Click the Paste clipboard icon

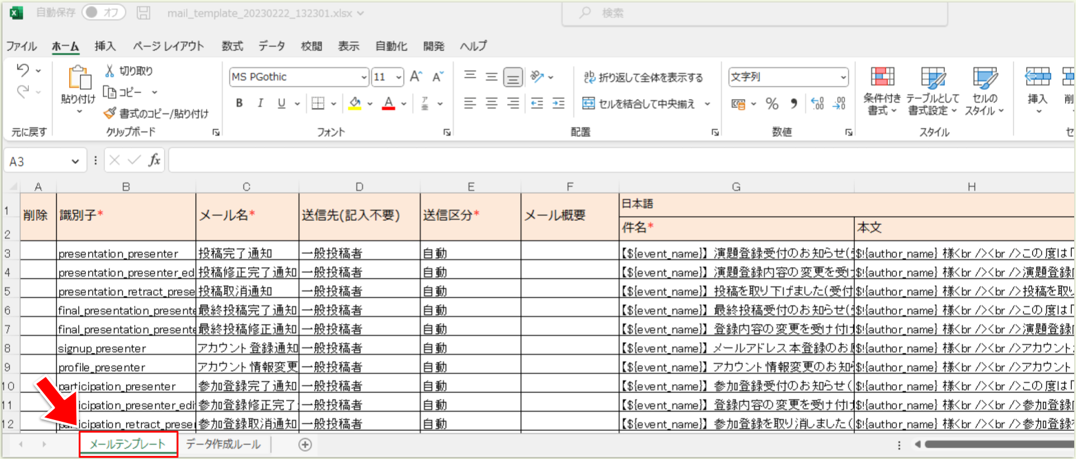(x=79, y=77)
